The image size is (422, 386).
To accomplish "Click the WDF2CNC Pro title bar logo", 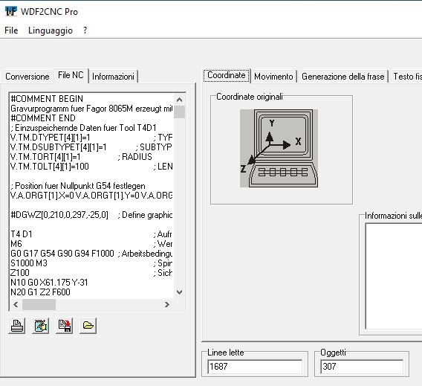I will [x=11, y=12].
